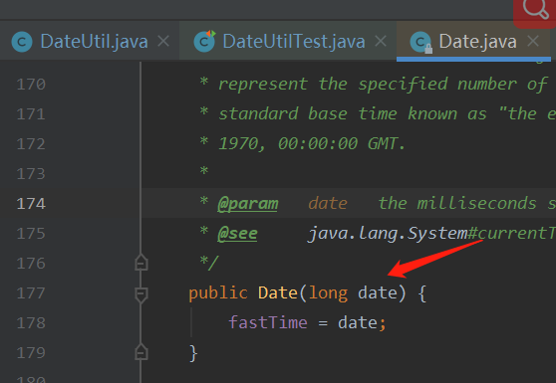The width and height of the screenshot is (556, 383).
Task: Collapse the Date constructor fold at line 177
Action: 141,294
